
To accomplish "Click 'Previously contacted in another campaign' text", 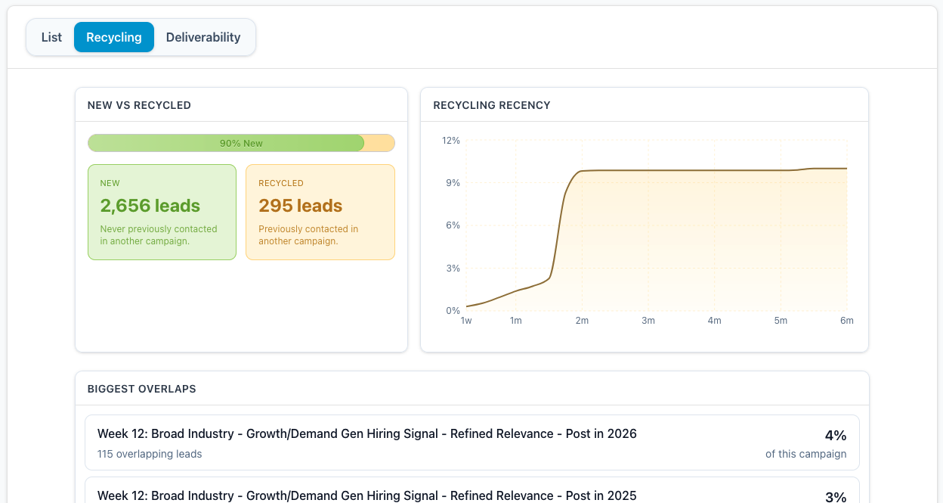I will (308, 235).
